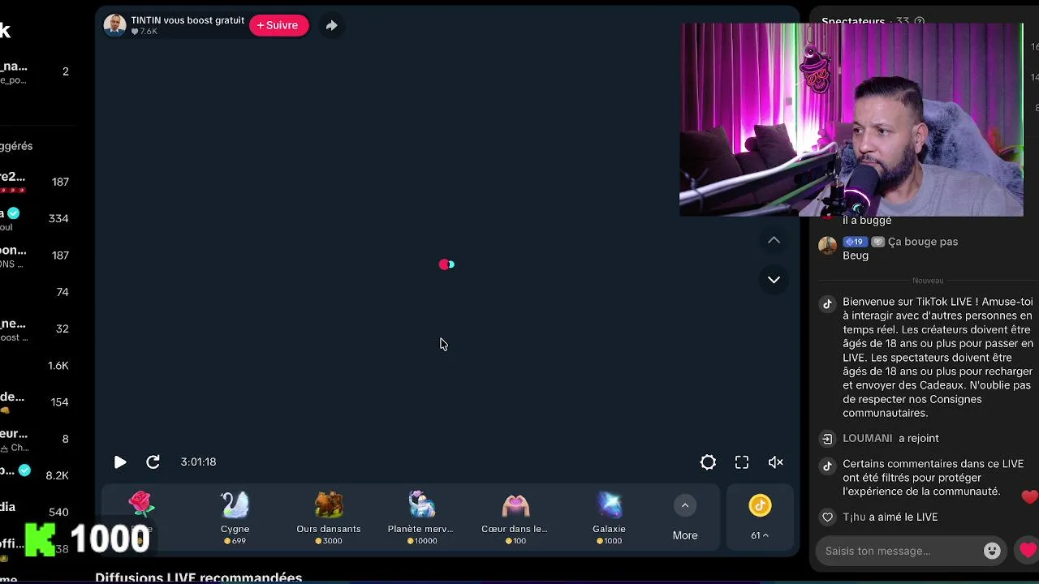Screen dimensions: 1039x584
Task: Tap the heart like button
Action: [x=1028, y=550]
